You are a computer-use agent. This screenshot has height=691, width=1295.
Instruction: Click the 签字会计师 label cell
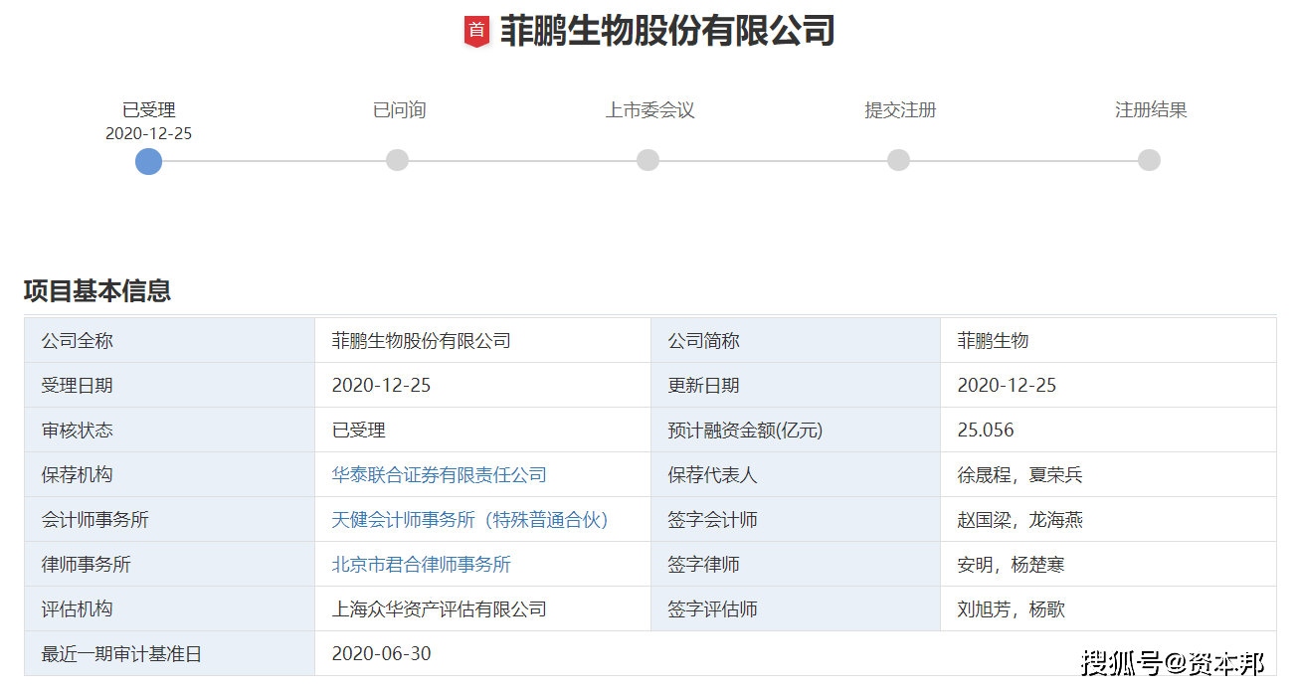796,519
